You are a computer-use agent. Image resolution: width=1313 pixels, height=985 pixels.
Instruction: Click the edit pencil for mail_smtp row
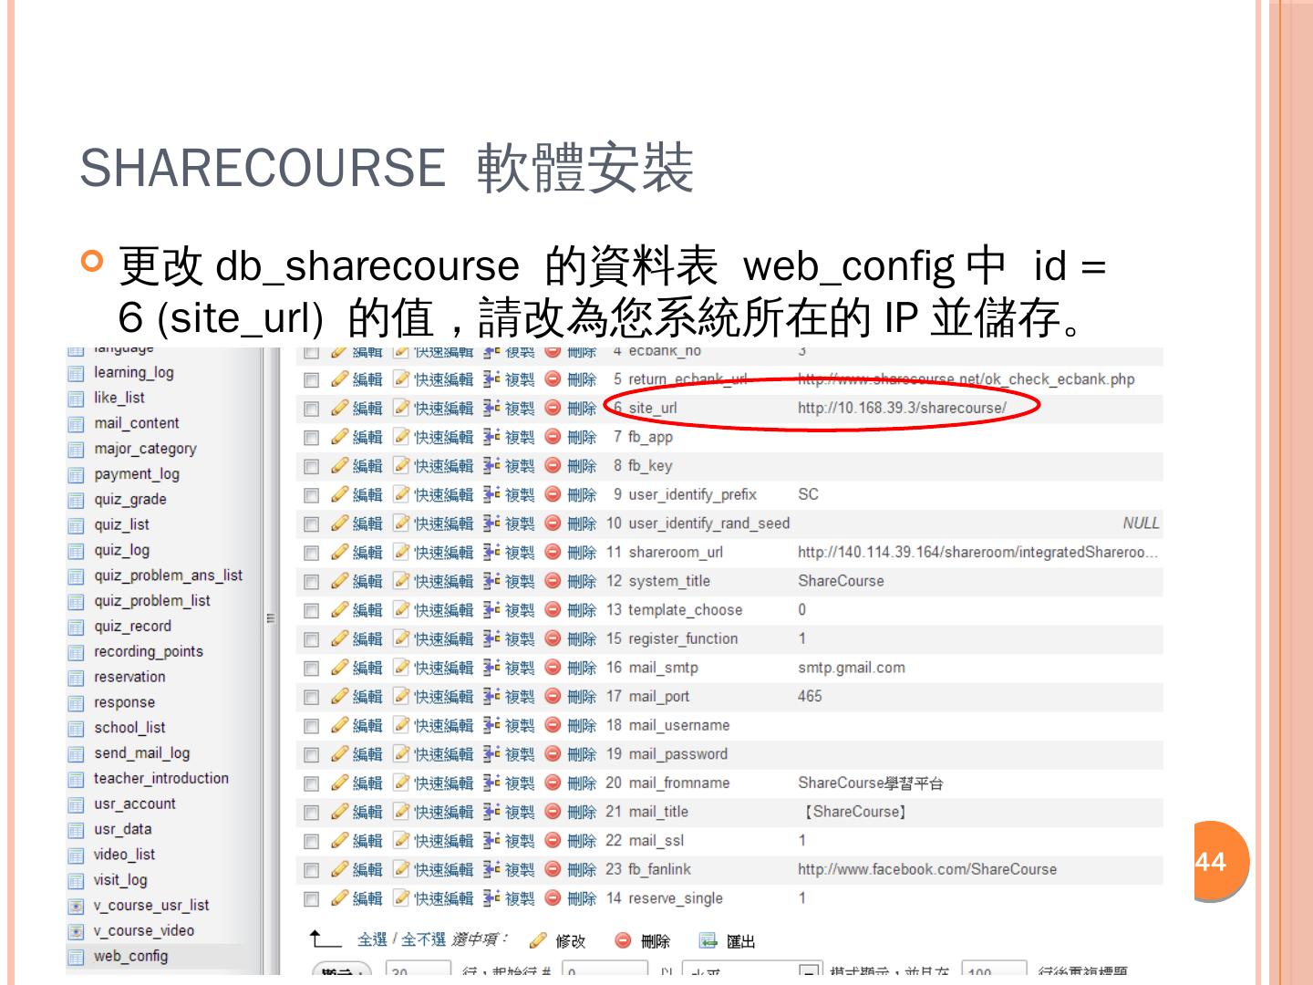click(x=340, y=668)
